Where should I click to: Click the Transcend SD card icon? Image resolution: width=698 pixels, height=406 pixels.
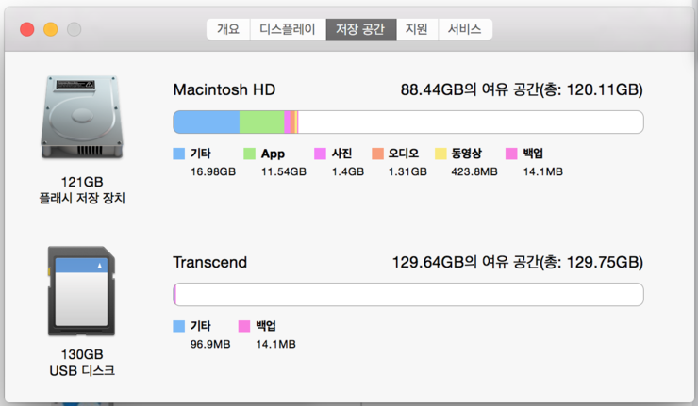click(82, 290)
